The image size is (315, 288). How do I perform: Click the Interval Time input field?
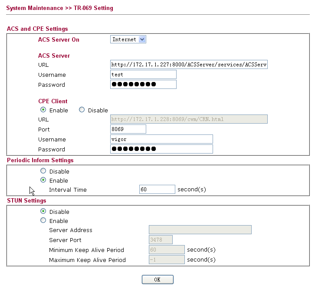coord(157,190)
